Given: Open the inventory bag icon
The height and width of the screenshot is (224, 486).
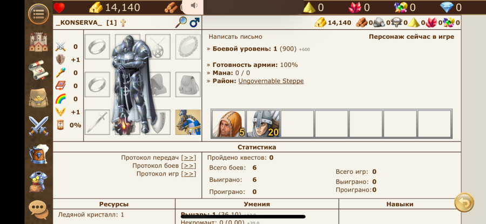Looking at the screenshot, I should [38, 98].
